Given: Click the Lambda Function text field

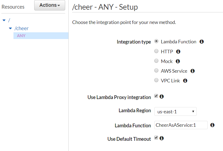Looking at the screenshot, I should coord(181,125).
